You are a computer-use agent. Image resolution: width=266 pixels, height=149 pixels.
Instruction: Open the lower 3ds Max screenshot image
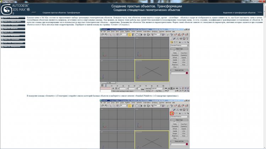point(145,124)
